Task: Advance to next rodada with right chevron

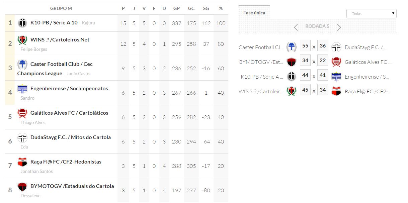Action: [x=339, y=27]
